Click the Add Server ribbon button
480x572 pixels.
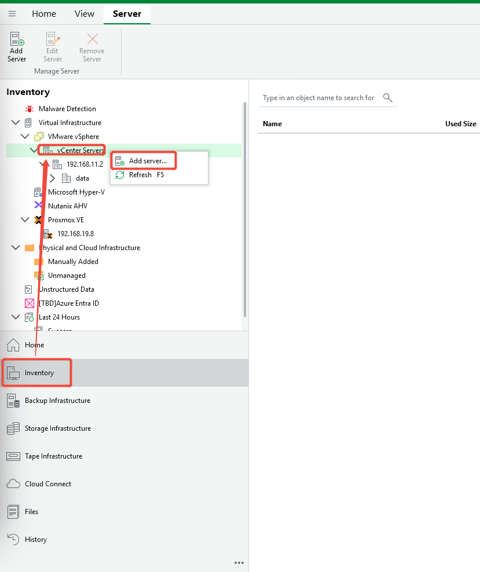pos(16,47)
